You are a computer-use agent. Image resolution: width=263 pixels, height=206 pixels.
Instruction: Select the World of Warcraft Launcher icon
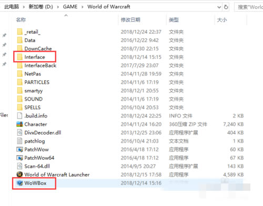(19, 175)
